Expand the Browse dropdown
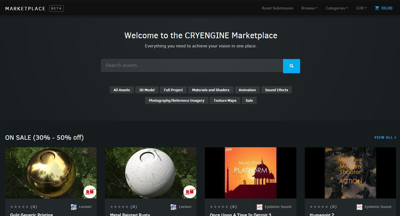Image resolution: width=400 pixels, height=216 pixels. [309, 8]
